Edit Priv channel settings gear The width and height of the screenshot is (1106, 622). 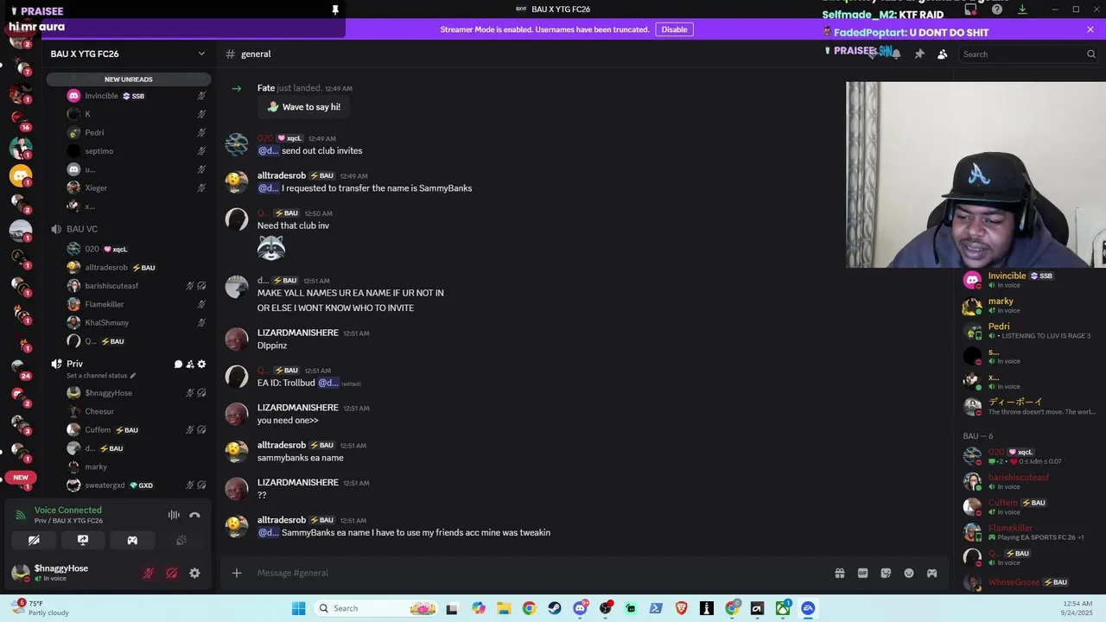[201, 364]
